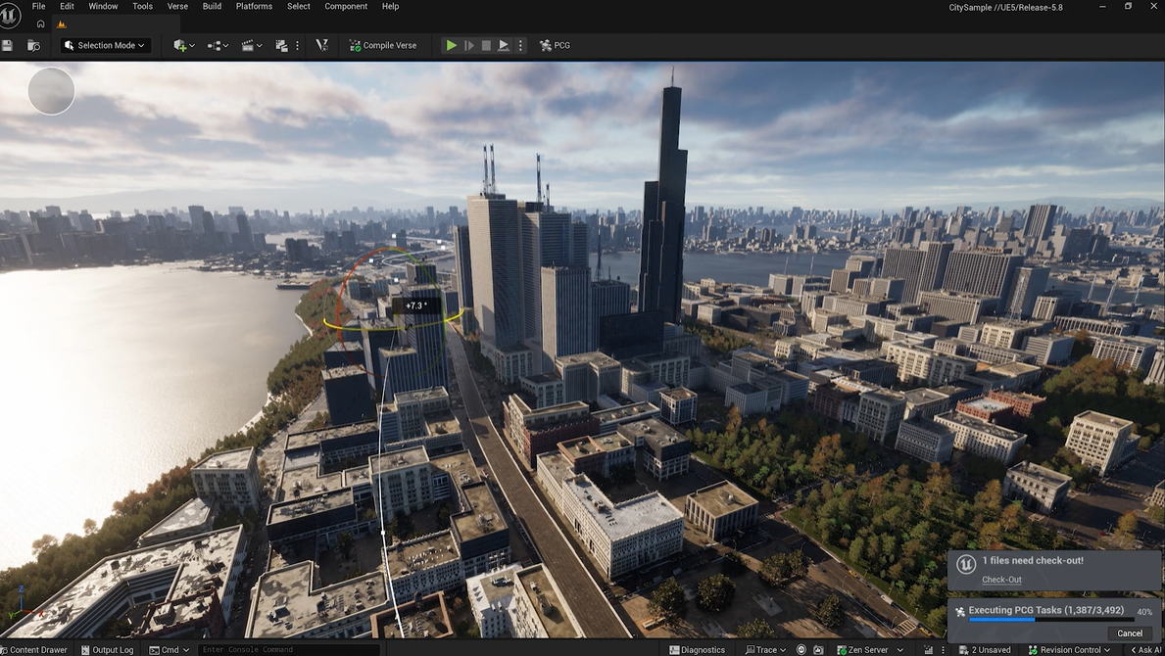The image size is (1165, 656).
Task: Open the Platforms menu
Action: [x=254, y=6]
